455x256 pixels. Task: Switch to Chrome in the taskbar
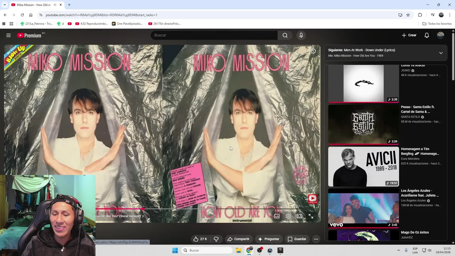tap(249, 250)
